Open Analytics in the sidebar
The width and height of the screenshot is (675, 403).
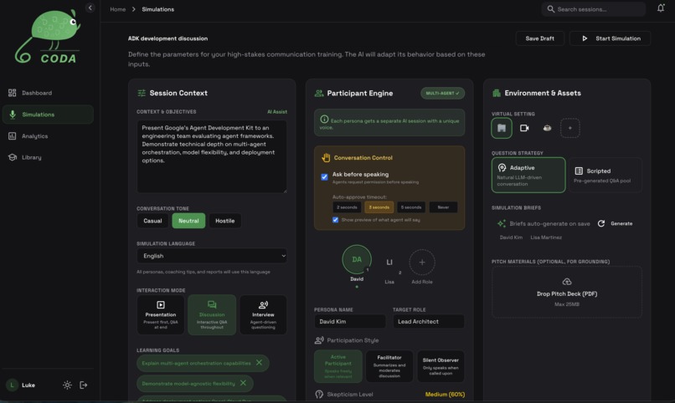(48, 135)
